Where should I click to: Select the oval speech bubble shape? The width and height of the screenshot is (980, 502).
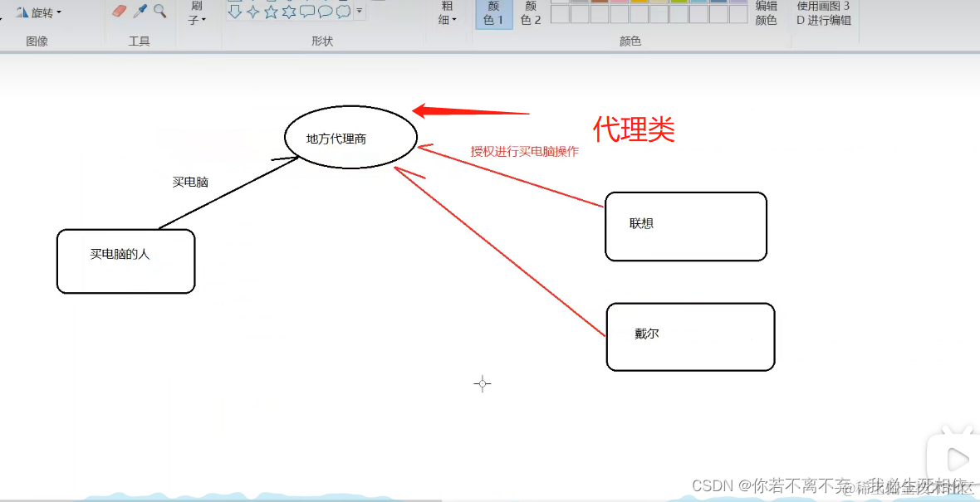326,11
